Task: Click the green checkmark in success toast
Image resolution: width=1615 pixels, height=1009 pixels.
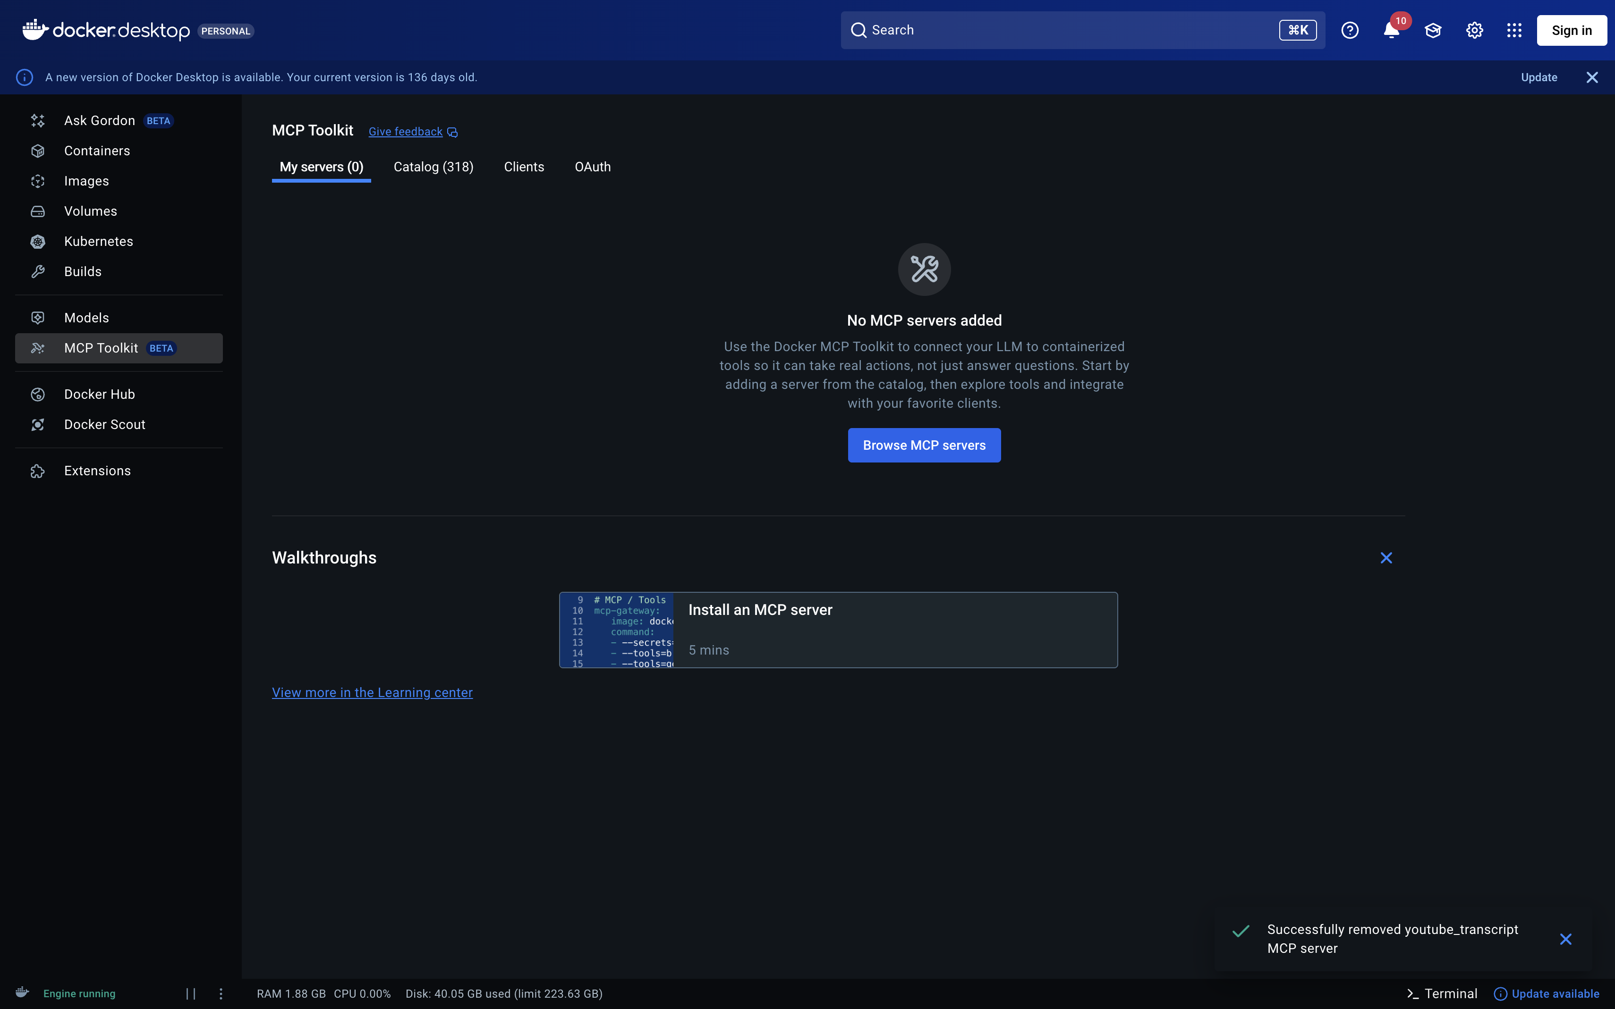Action: (x=1241, y=931)
